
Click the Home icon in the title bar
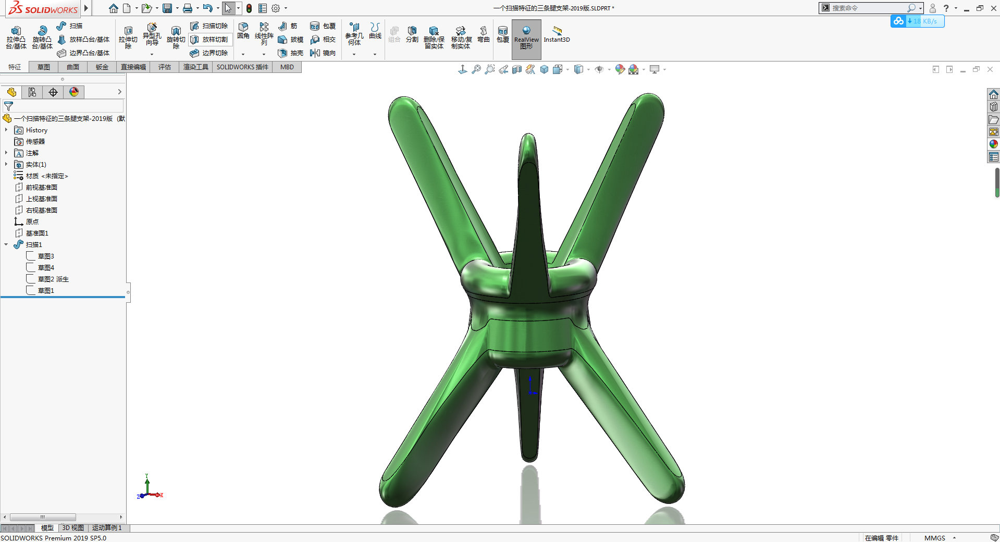pos(113,8)
